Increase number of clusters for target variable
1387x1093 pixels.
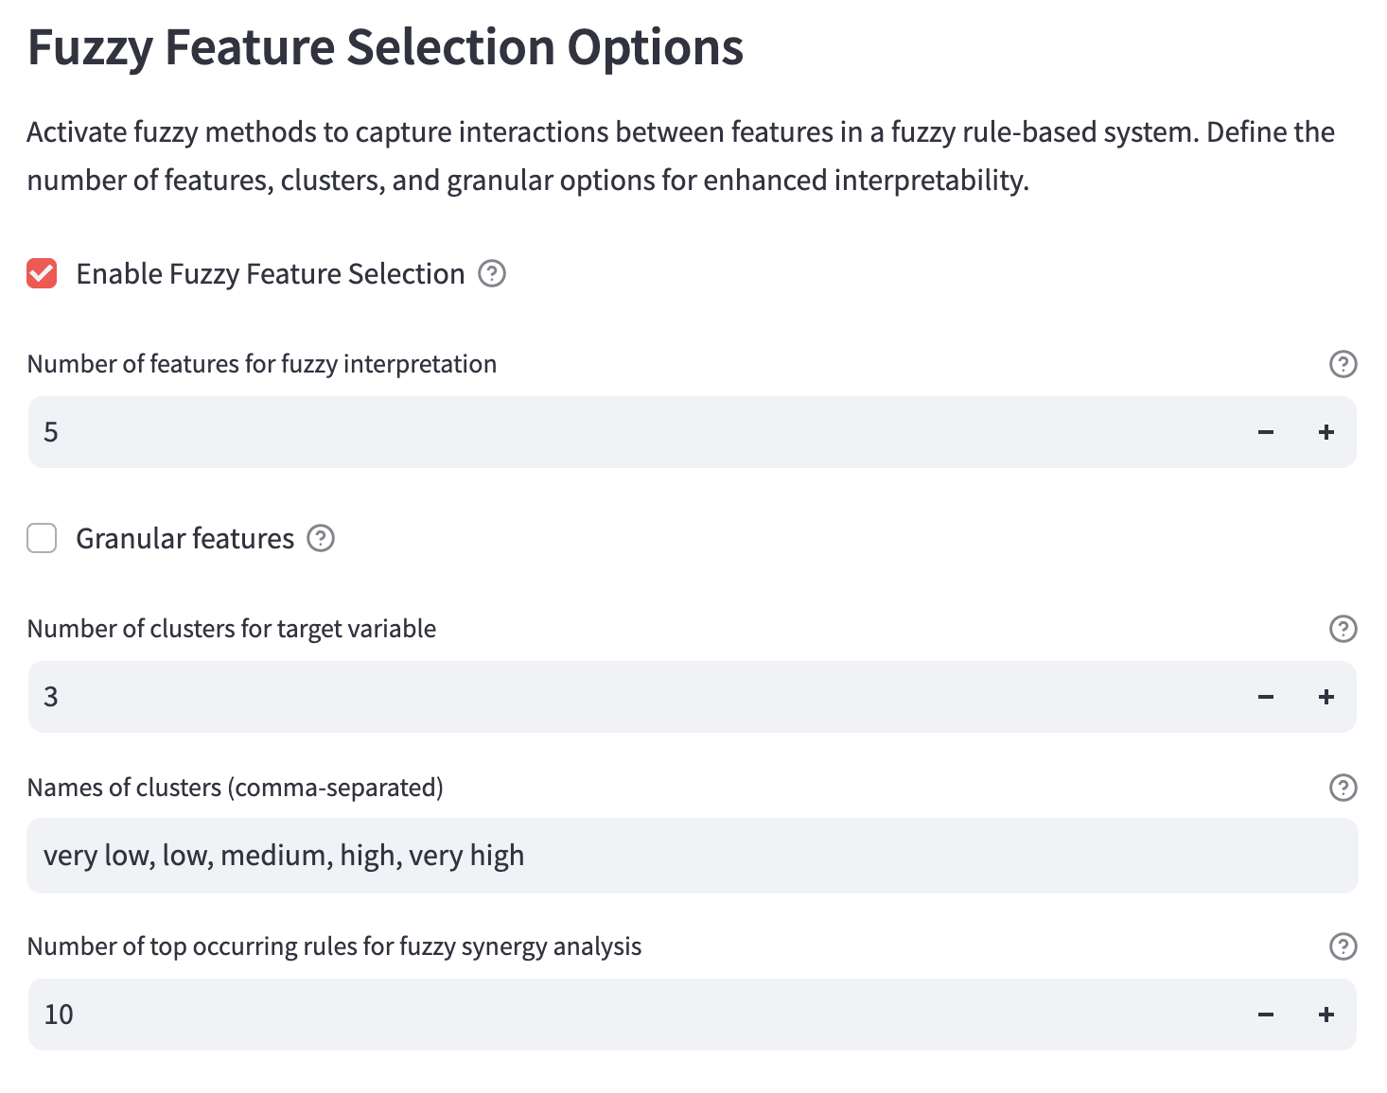[1326, 697]
